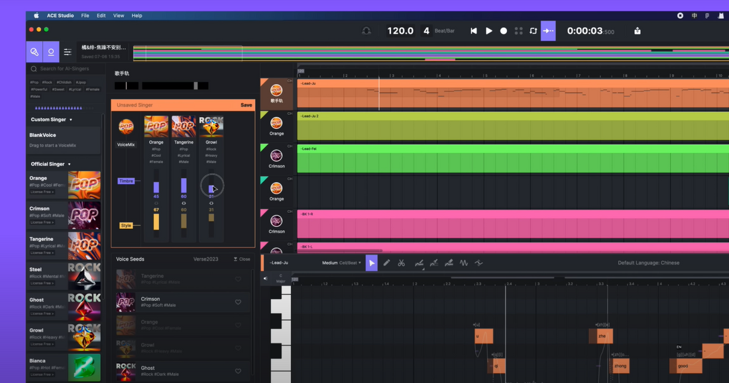Select the vibrato wave tool
The image size is (729, 383).
(465, 263)
